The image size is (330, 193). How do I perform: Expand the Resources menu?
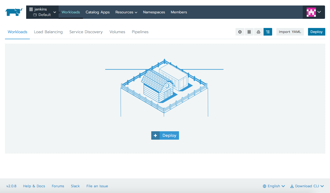pos(126,12)
